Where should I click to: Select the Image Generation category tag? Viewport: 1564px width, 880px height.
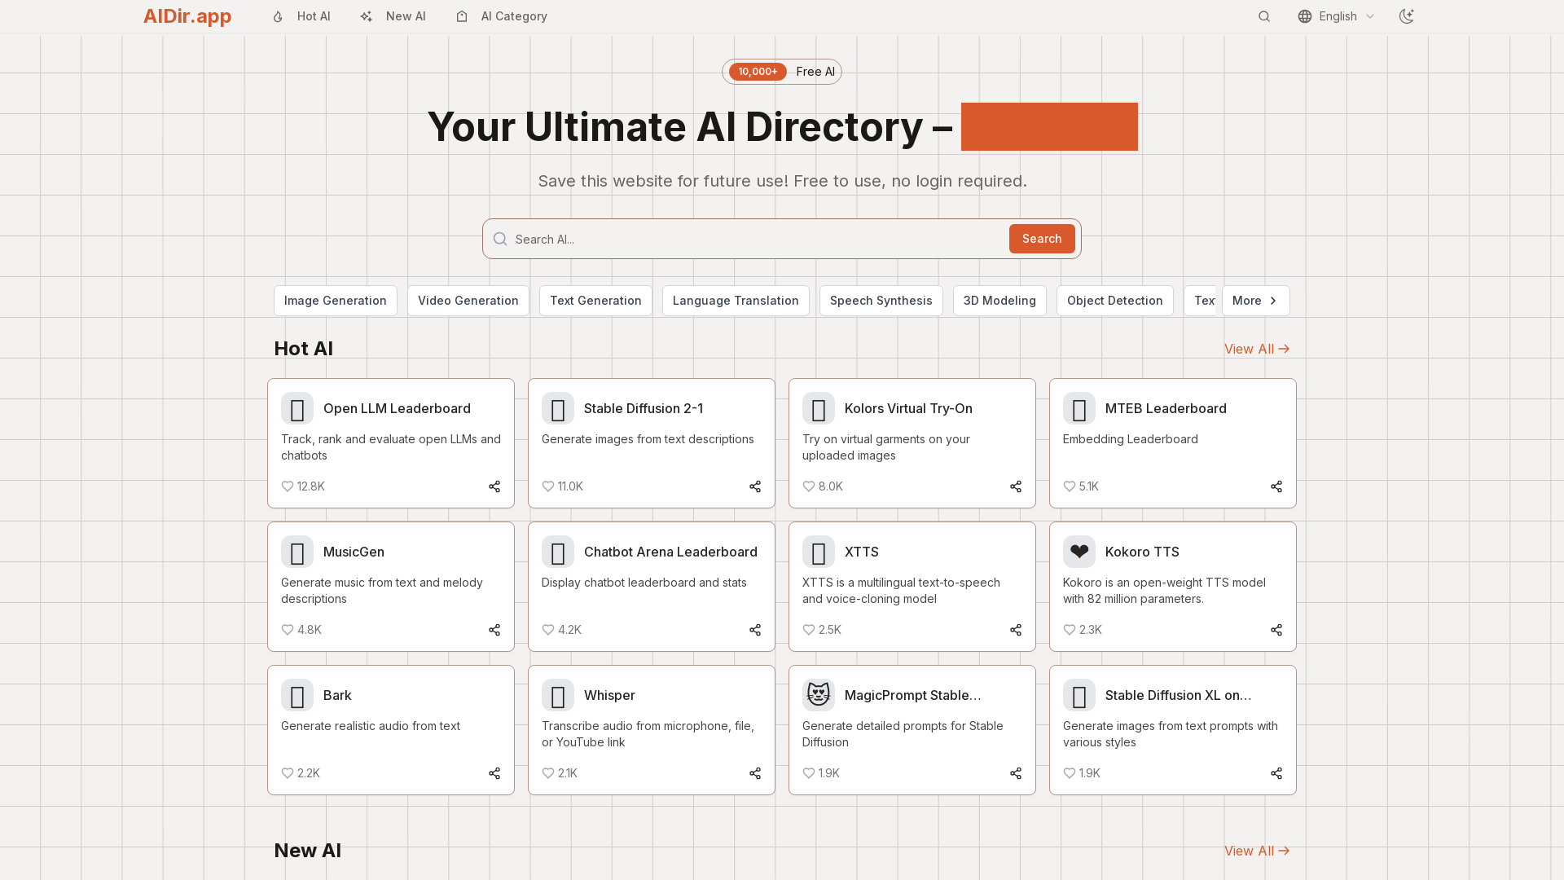(x=336, y=301)
